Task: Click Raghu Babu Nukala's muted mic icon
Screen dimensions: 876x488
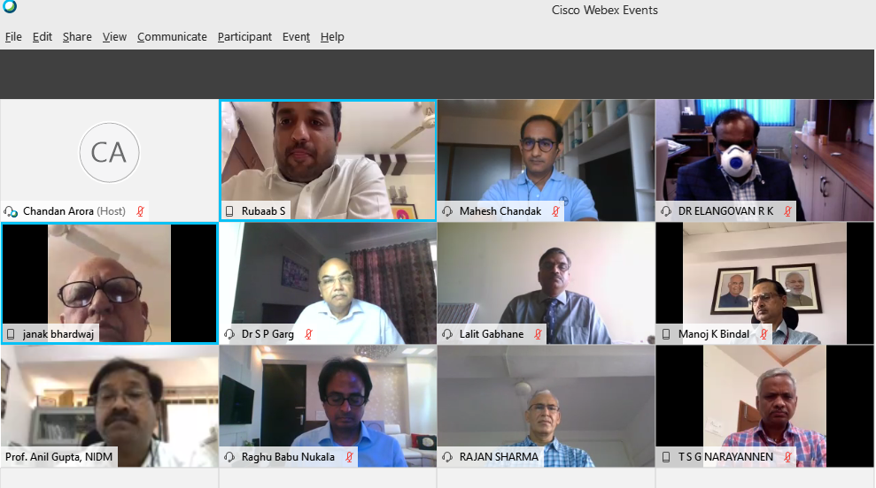Action: [x=349, y=457]
